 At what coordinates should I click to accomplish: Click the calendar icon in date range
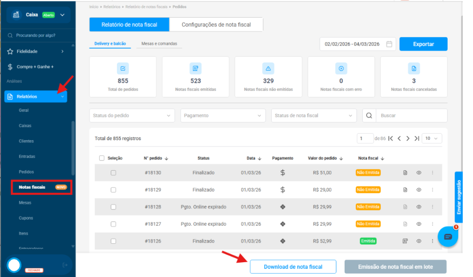(389, 44)
